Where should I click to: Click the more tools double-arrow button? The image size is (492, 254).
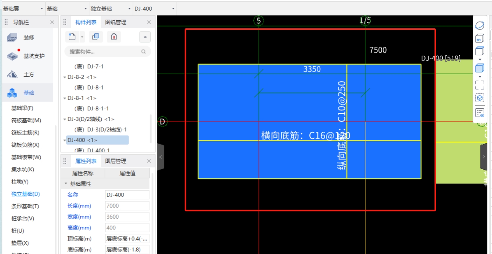(145, 37)
